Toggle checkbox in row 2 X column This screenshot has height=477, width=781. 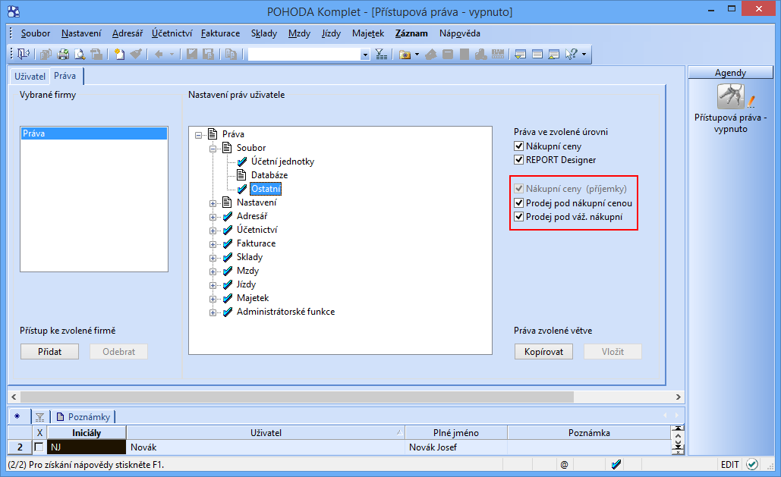pos(39,447)
